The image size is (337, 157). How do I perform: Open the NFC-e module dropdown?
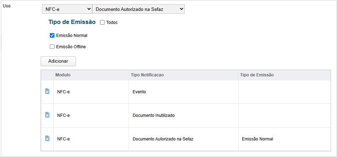click(x=67, y=9)
